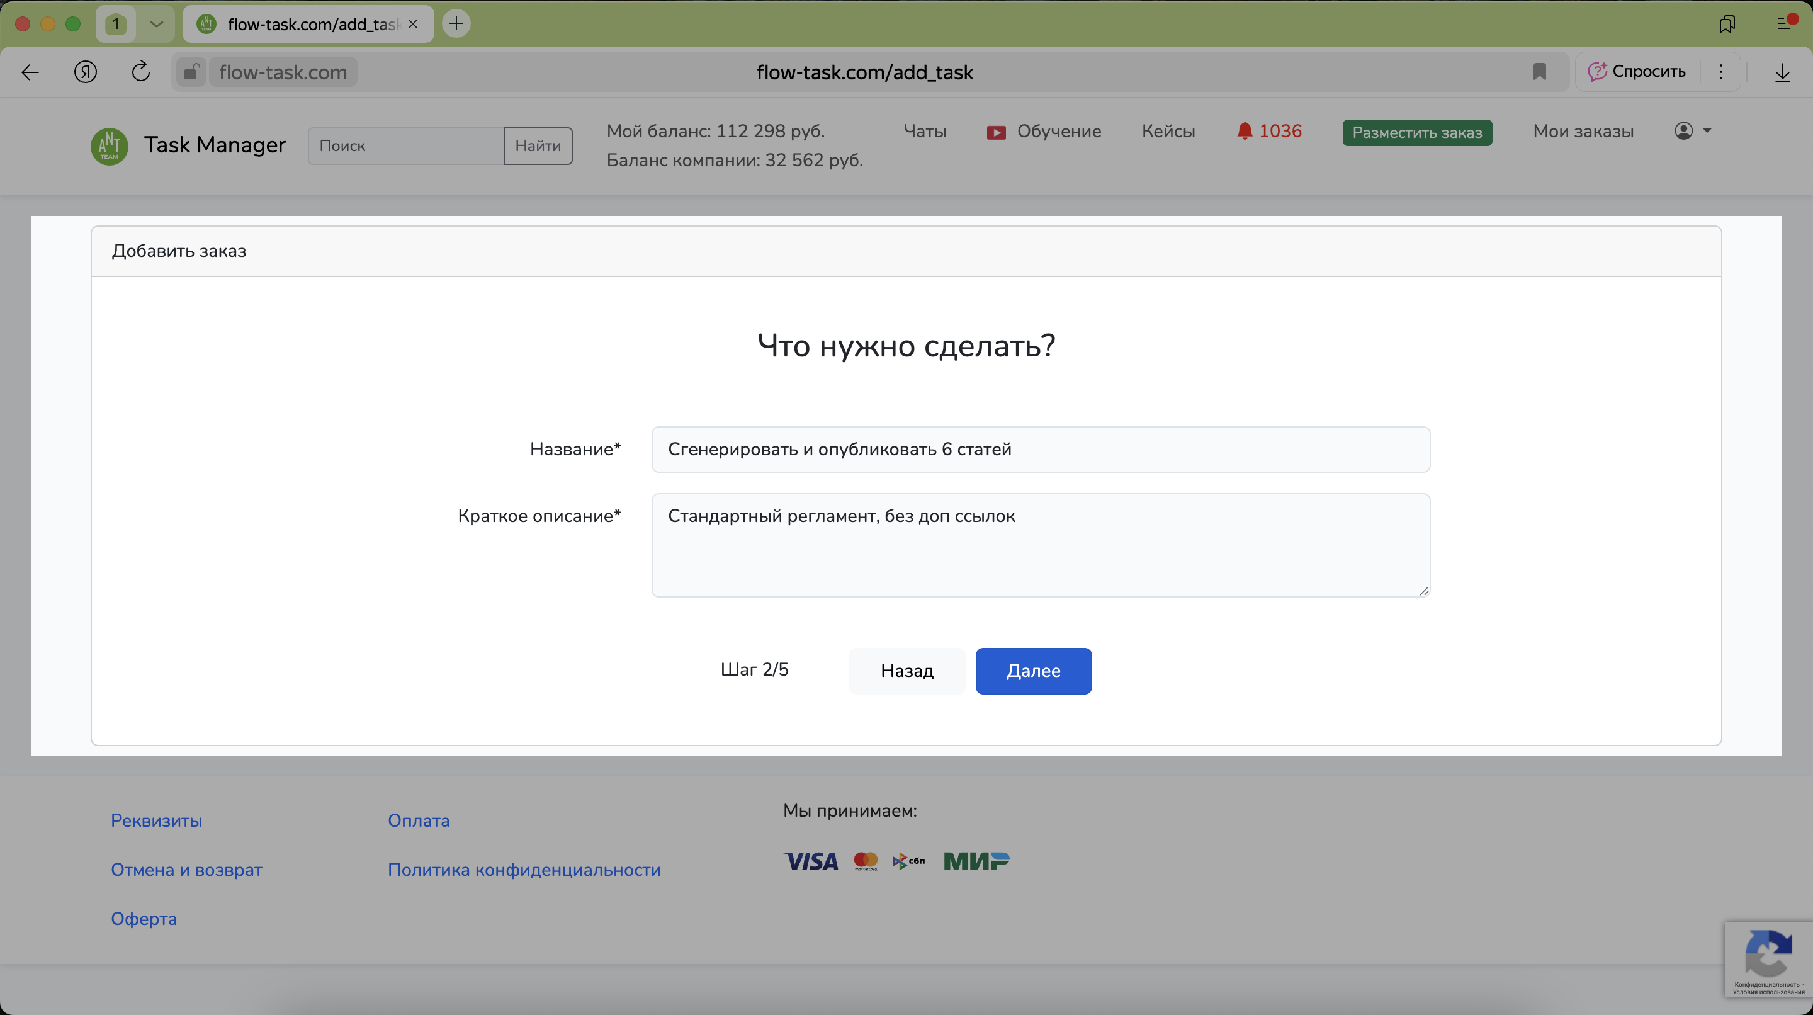Open the Чаты menu item
This screenshot has height=1015, width=1813.
[x=924, y=131]
